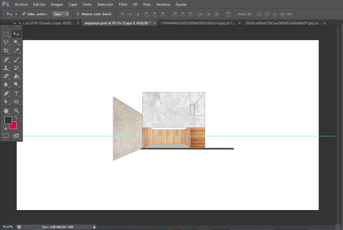Align vertical centers of layers
The image size is (343, 230).
[x=130, y=14]
